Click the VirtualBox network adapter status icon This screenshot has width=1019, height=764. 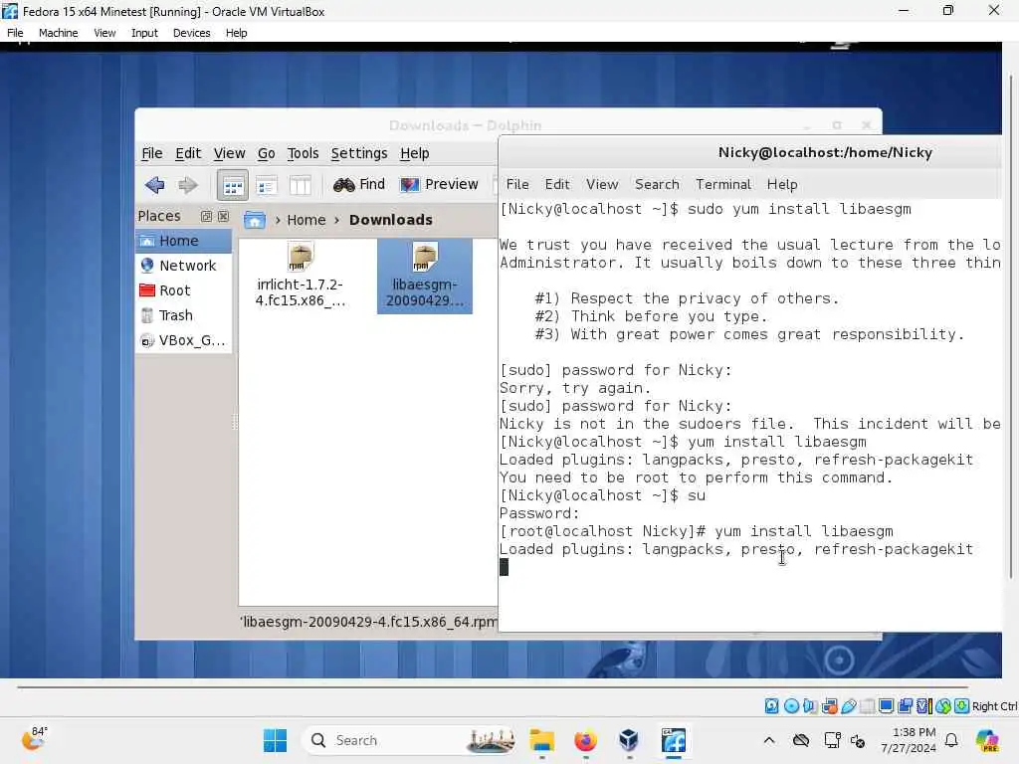point(829,706)
